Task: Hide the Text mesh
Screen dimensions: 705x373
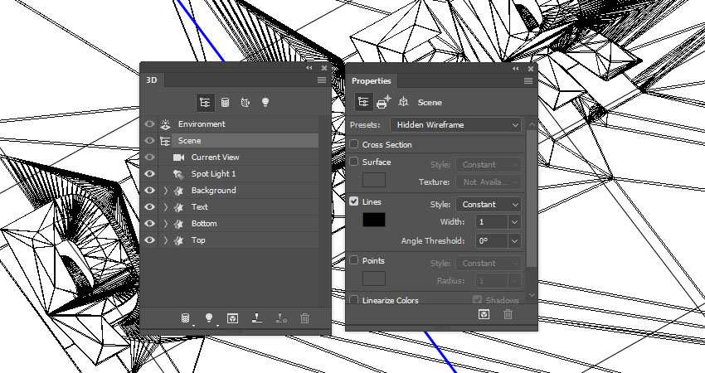Action: point(149,207)
